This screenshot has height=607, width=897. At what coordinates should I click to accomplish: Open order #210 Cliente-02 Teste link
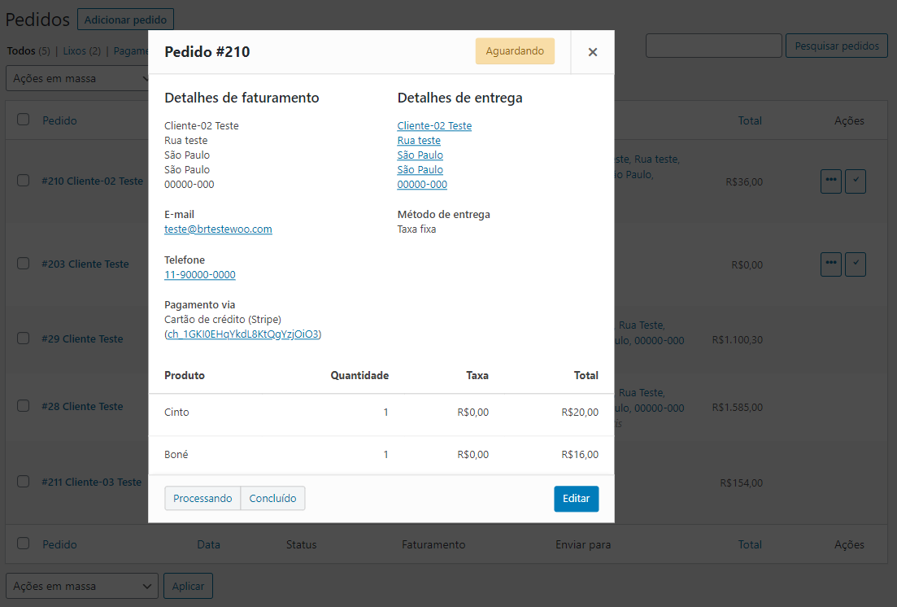[x=92, y=181]
